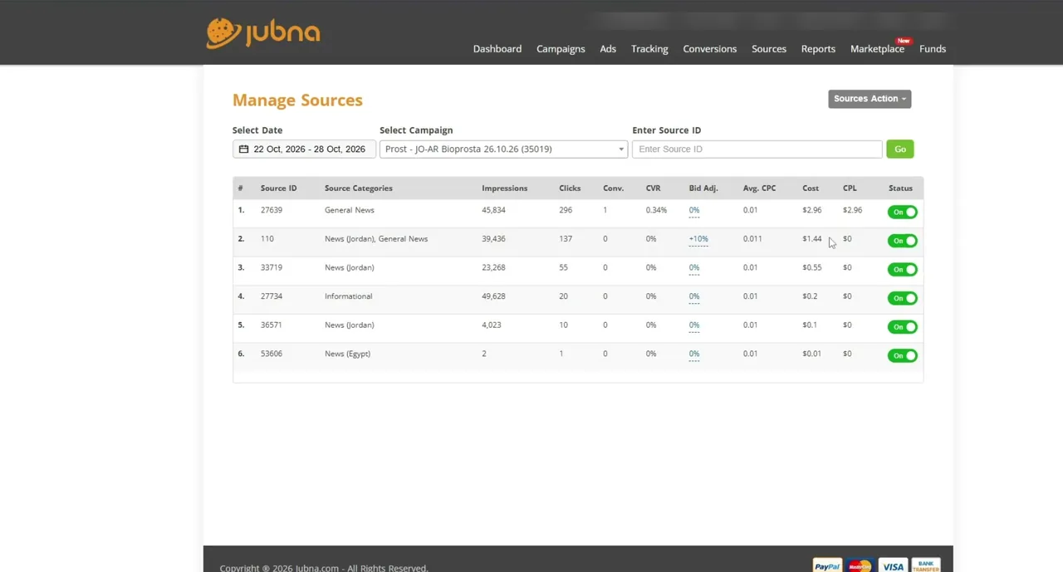1063x572 pixels.
Task: Click the green Go button
Action: tap(900, 149)
